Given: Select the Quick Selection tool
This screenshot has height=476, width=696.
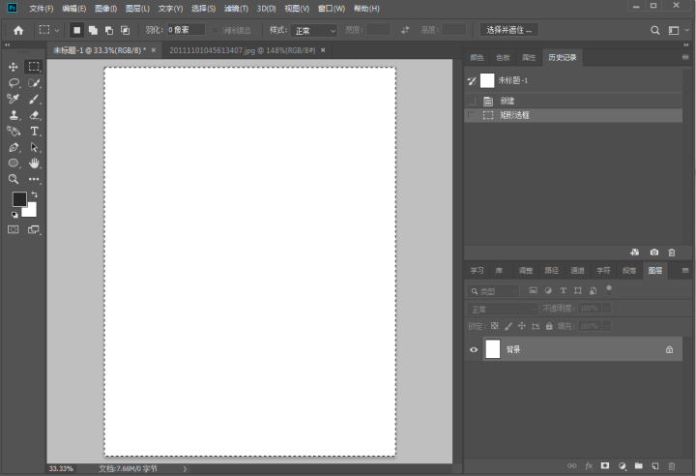Looking at the screenshot, I should tap(34, 83).
